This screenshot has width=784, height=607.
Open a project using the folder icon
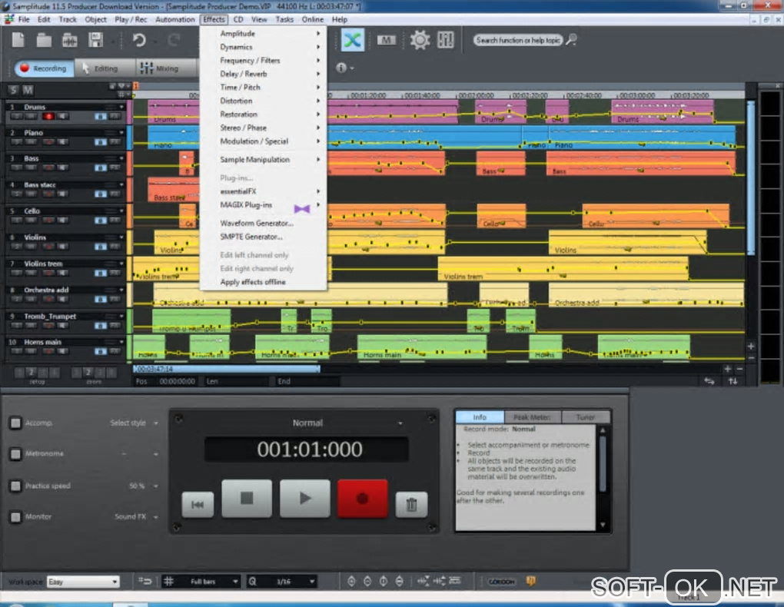44,39
